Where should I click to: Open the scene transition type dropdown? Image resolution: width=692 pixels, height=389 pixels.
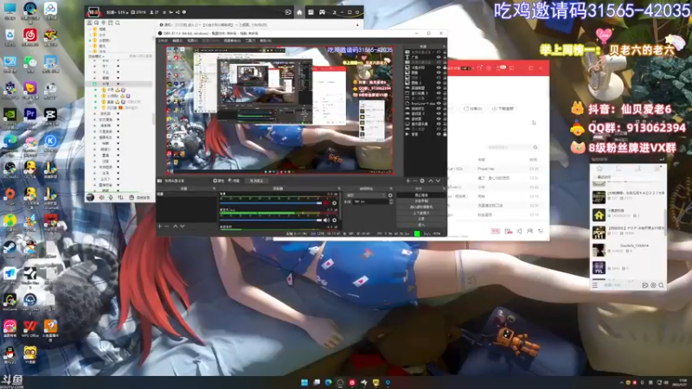point(366,195)
